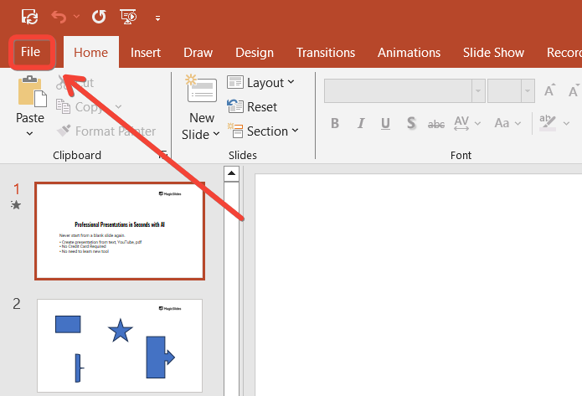
Task: Click the Repeat icon in the title bar
Action: pyautogui.click(x=98, y=16)
